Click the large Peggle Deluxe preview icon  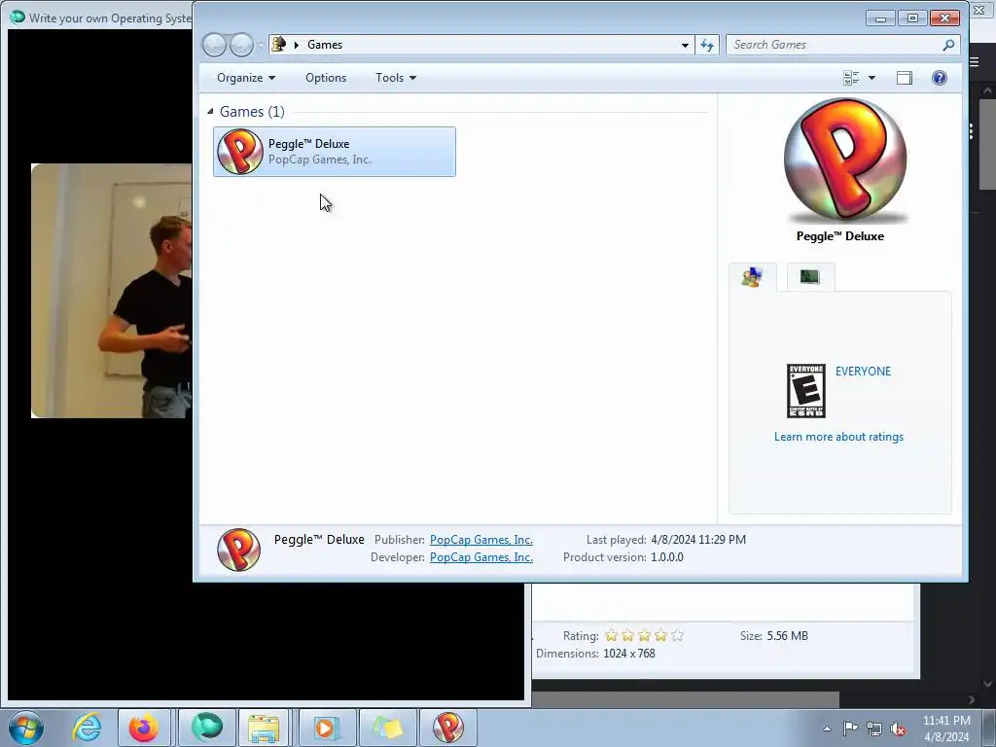point(845,160)
